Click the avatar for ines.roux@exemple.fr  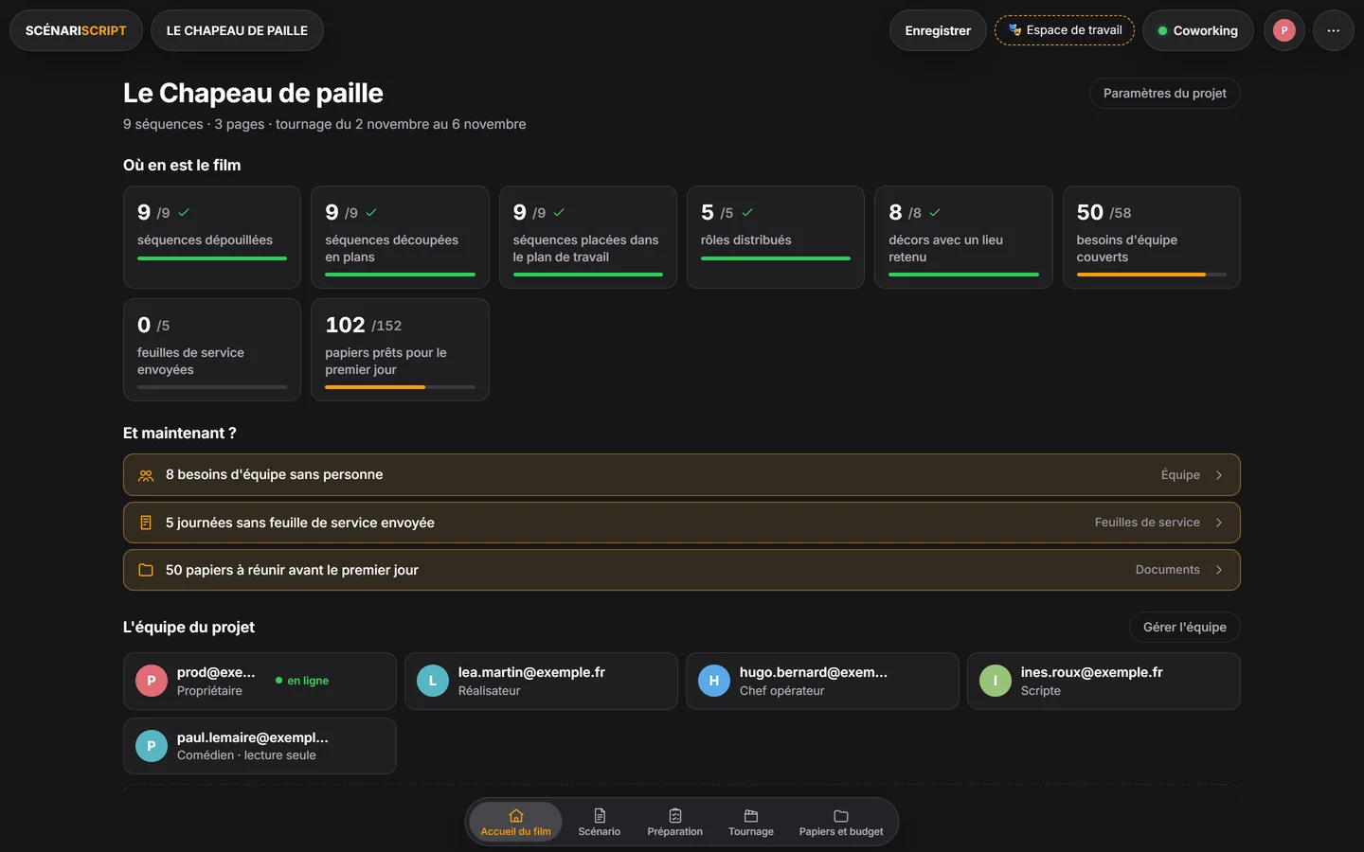(996, 681)
